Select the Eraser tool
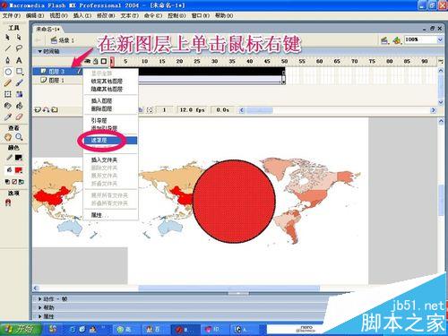The height and width of the screenshot is (336, 448). tap(19, 116)
